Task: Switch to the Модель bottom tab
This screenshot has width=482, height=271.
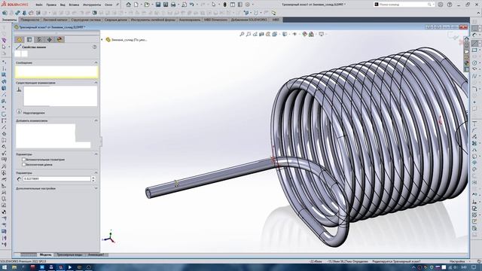Action: 45,254
